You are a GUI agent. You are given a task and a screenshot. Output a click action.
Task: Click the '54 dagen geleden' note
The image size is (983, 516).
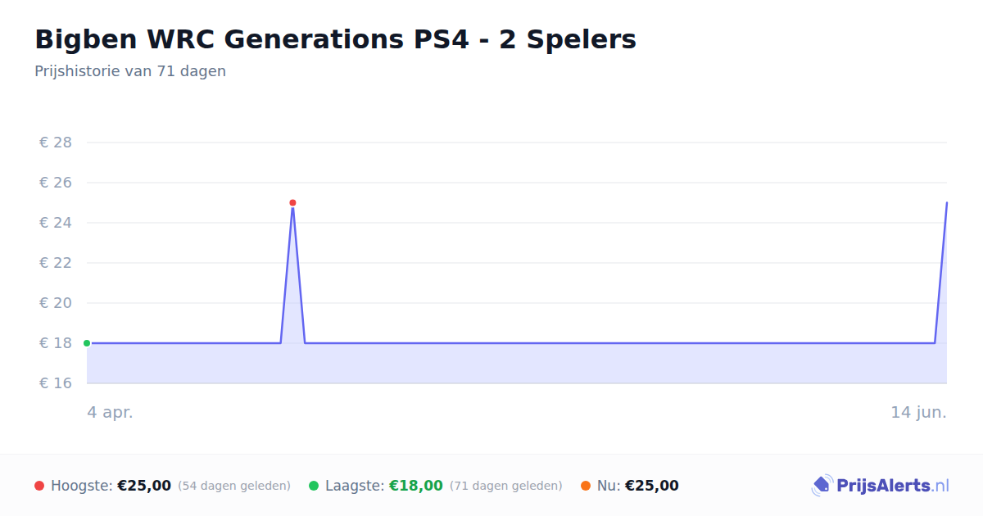(234, 486)
